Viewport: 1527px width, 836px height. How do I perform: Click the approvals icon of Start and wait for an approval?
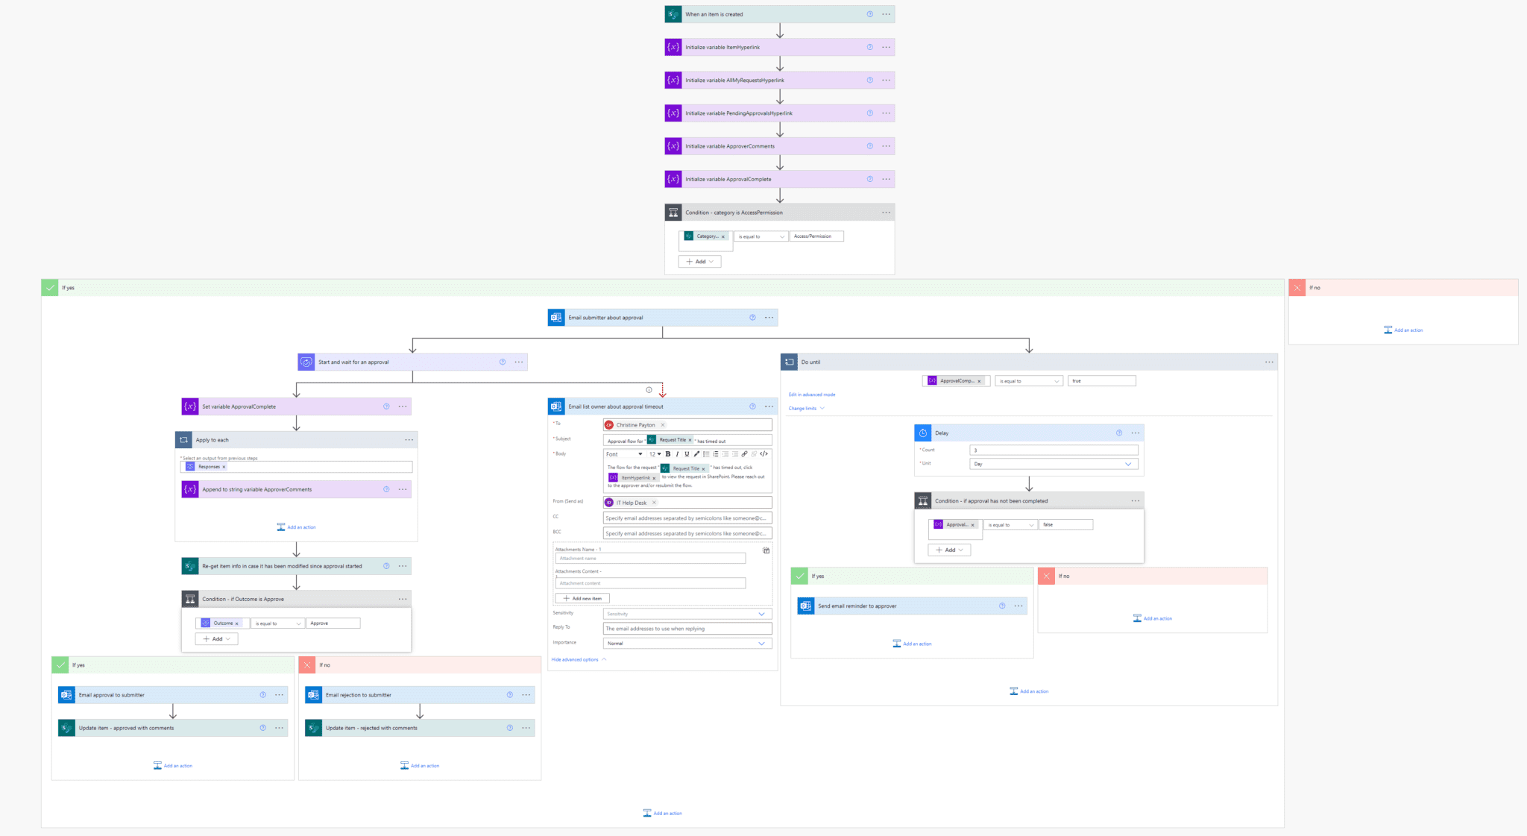pyautogui.click(x=306, y=362)
